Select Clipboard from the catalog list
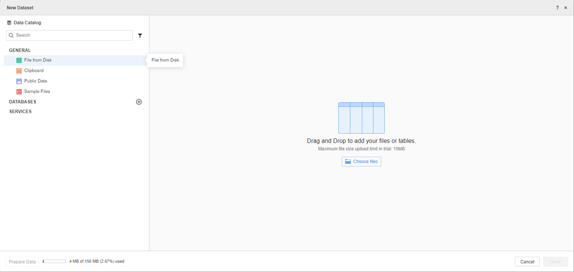This screenshot has height=272, width=574. click(34, 71)
